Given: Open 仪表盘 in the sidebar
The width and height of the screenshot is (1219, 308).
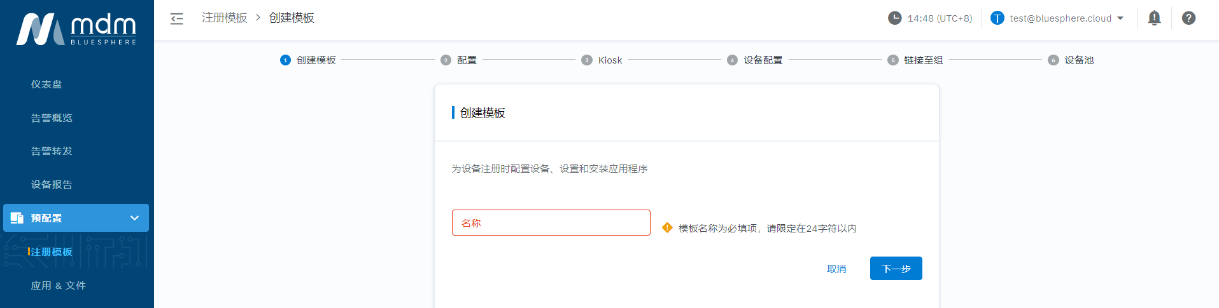Looking at the screenshot, I should [x=46, y=84].
